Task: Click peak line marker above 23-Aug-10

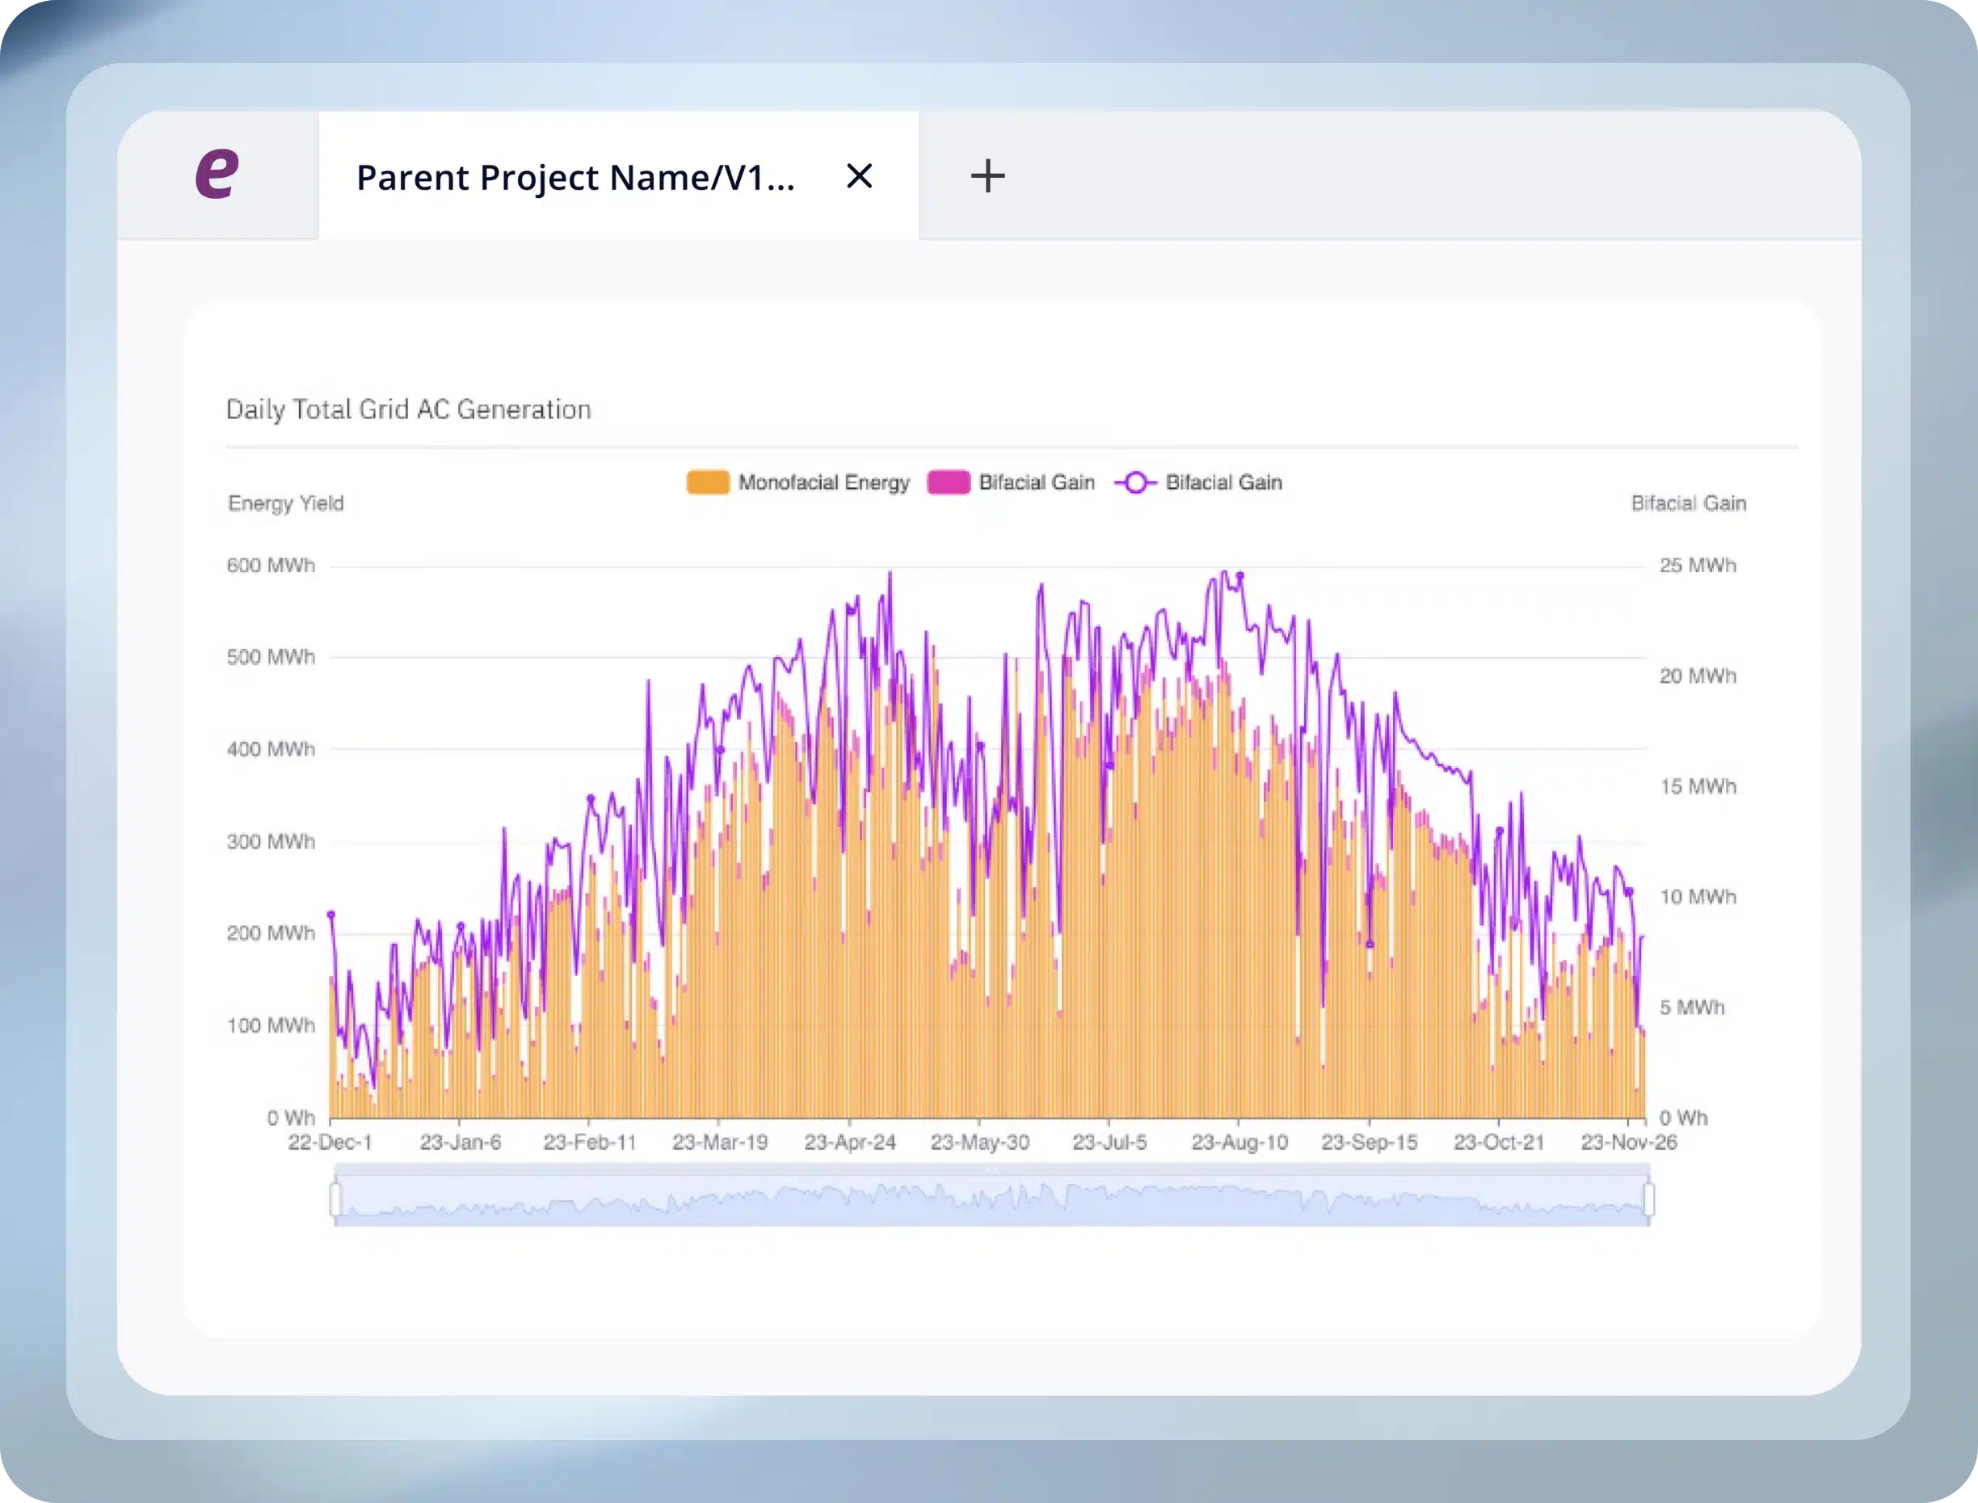Action: [x=1239, y=576]
